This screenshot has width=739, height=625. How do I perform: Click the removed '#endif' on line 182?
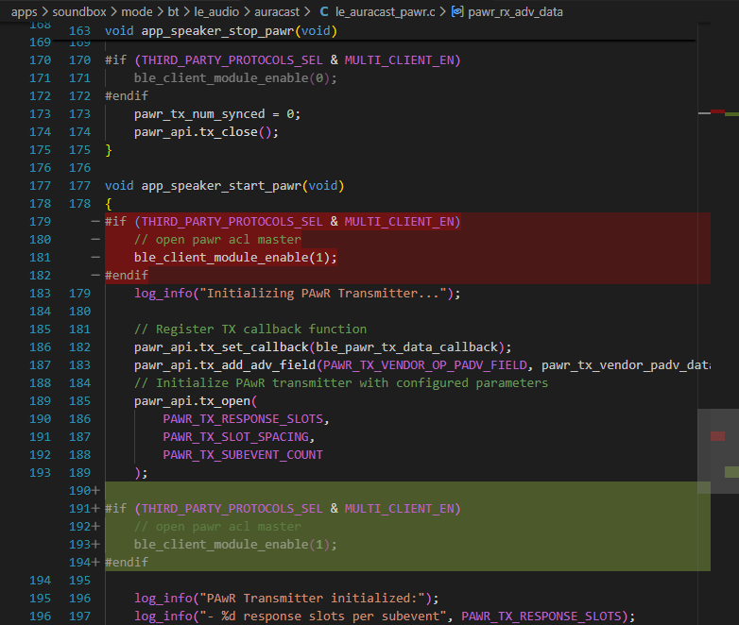click(127, 276)
